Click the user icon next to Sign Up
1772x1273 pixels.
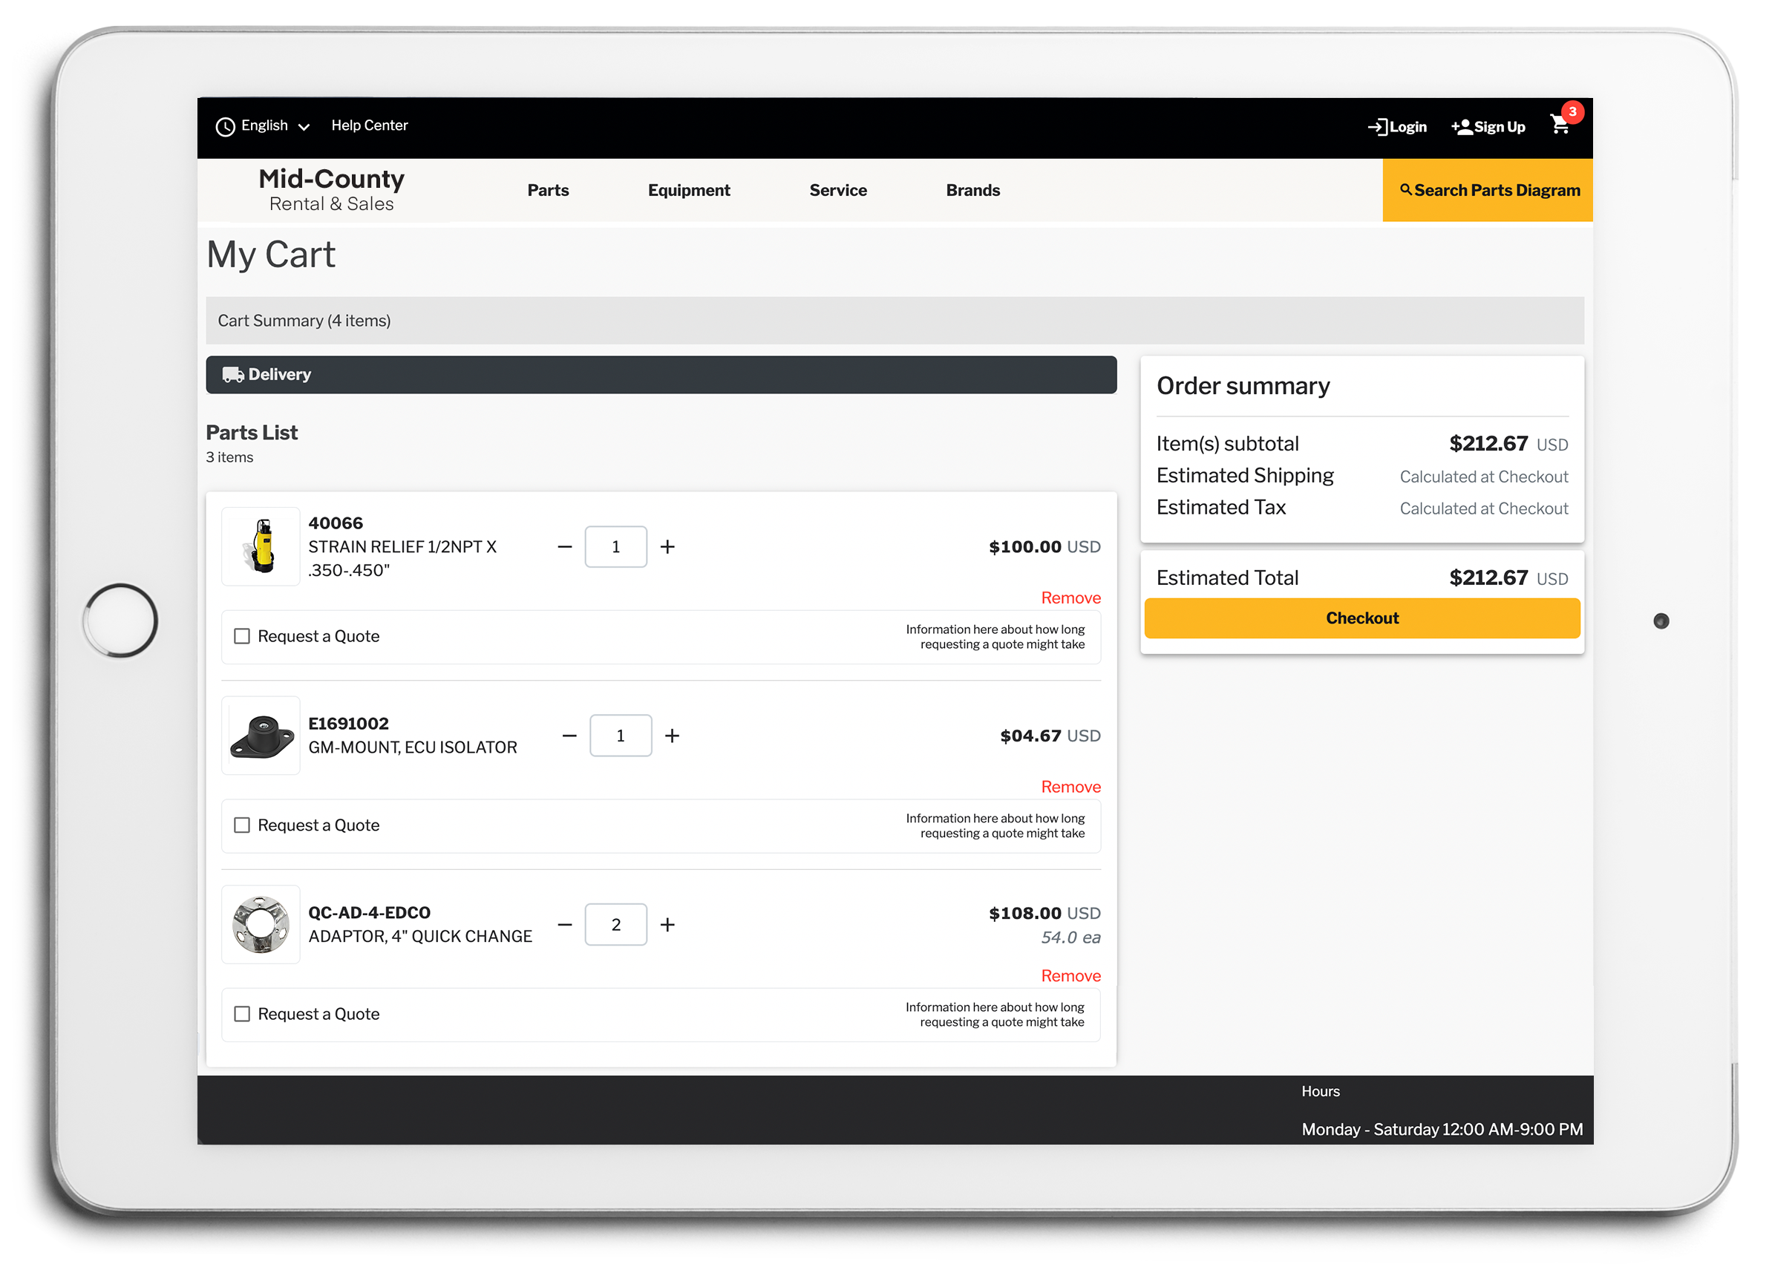coord(1464,125)
